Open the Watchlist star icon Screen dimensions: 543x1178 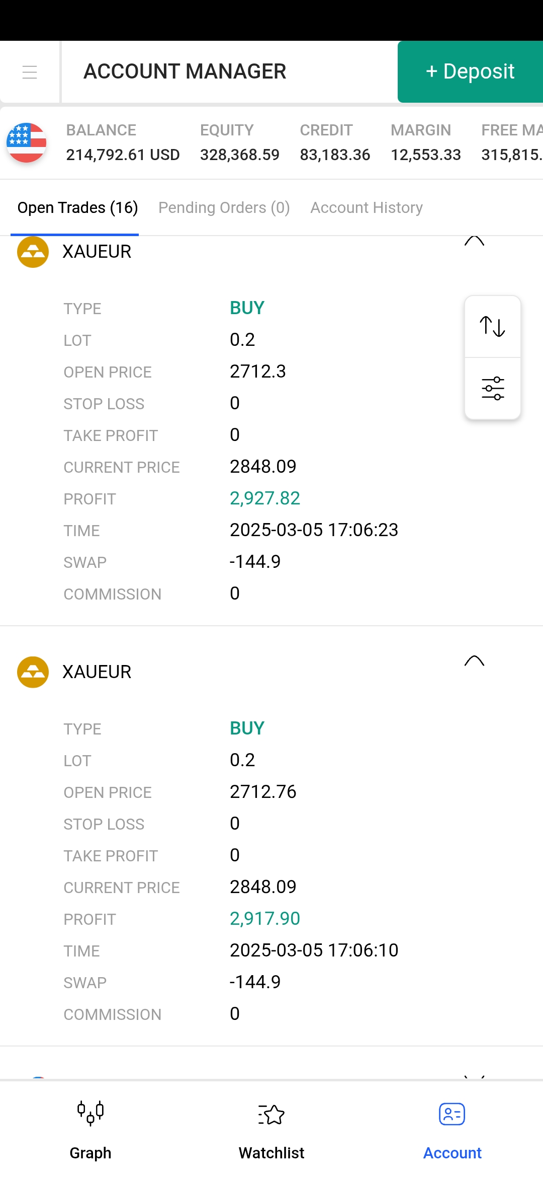point(271,1114)
